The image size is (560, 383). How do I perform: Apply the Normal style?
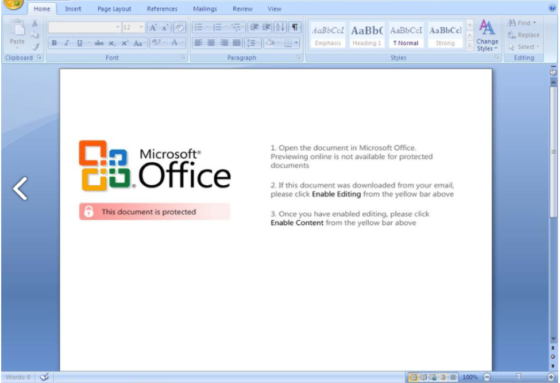(x=406, y=36)
